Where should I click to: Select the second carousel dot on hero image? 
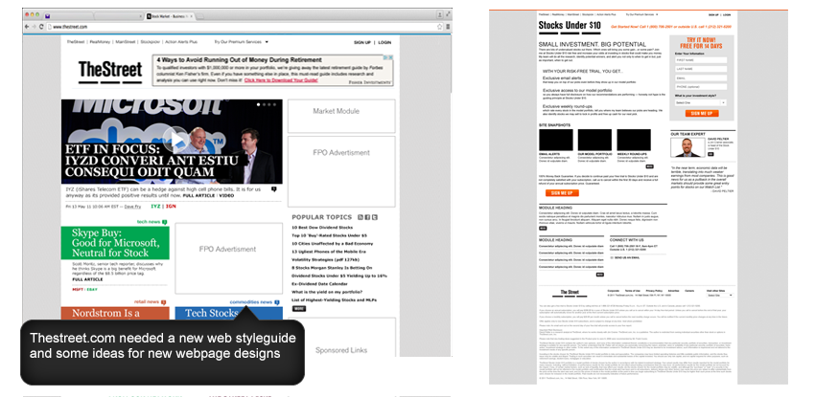pos(264,104)
